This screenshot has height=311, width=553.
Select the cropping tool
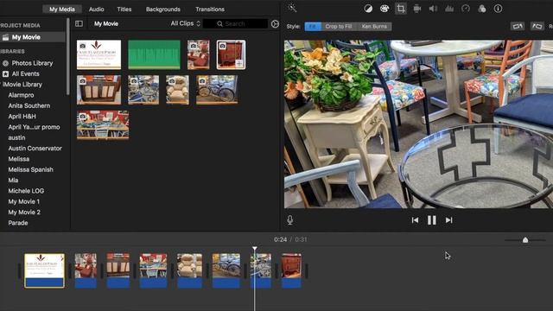(401, 9)
